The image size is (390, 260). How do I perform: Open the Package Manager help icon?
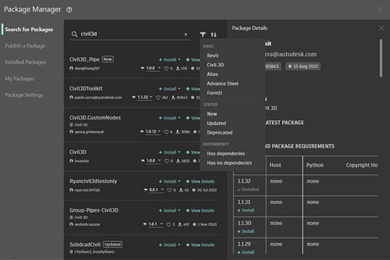(69, 10)
